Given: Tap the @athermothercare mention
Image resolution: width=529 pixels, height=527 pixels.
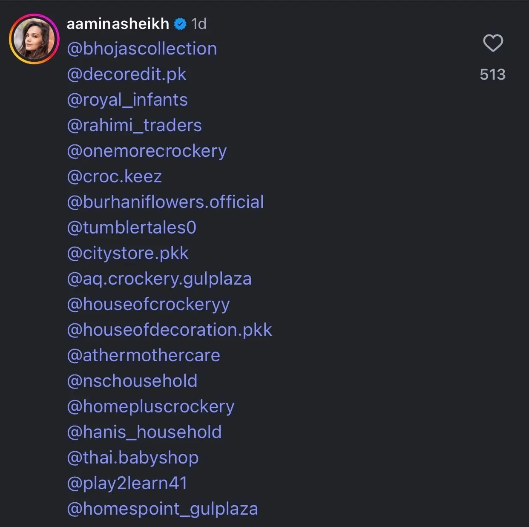Looking at the screenshot, I should 144,356.
